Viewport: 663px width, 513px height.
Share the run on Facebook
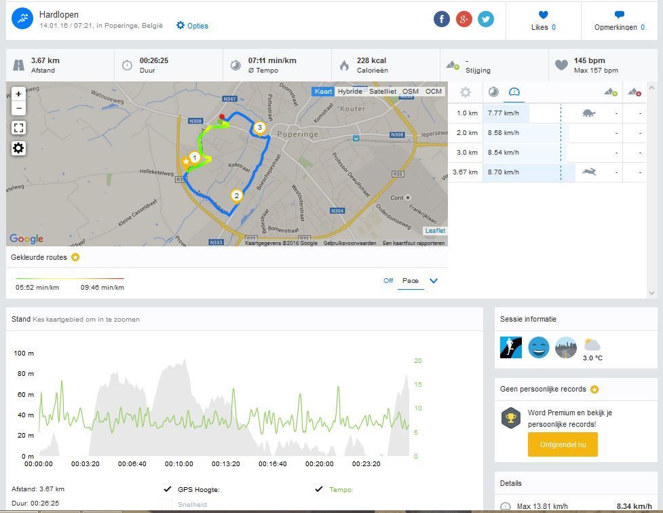tap(442, 19)
